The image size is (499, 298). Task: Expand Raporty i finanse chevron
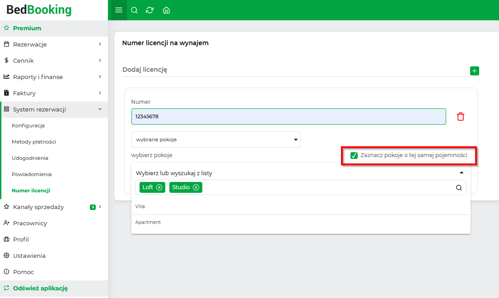pos(100,77)
